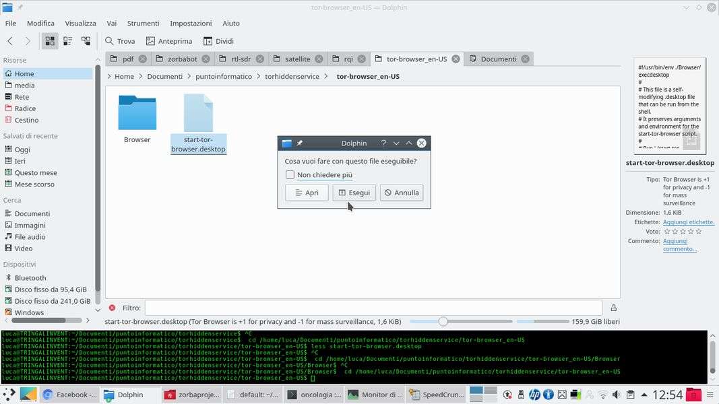Screen dimensions: 719x404
Task: Open the File menu
Action: [11, 24]
